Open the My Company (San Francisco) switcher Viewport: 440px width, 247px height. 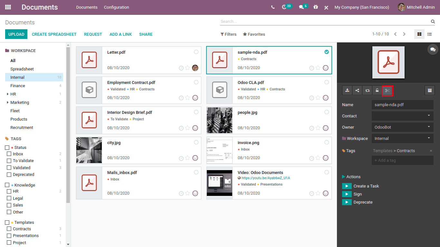362,7
